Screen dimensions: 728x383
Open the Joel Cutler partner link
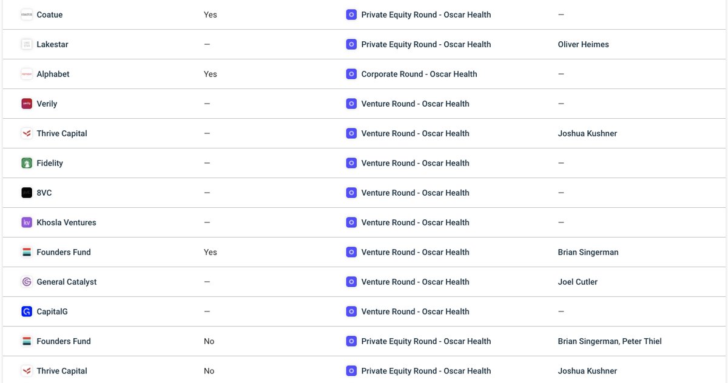click(578, 282)
